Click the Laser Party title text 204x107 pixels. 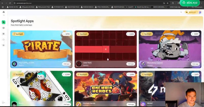point(87,63)
